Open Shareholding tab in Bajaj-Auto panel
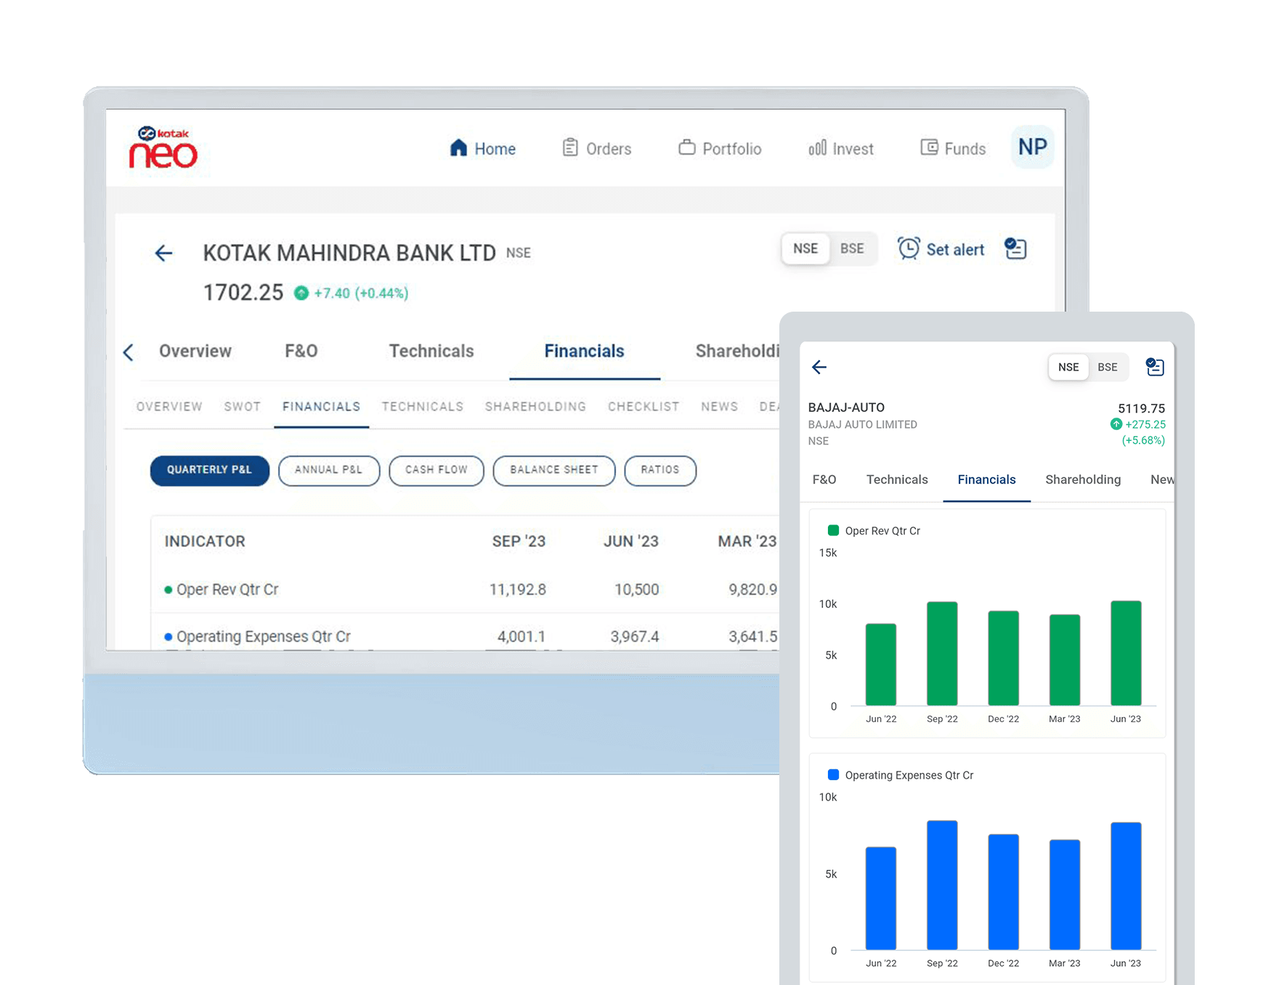The height and width of the screenshot is (985, 1279). click(1082, 480)
